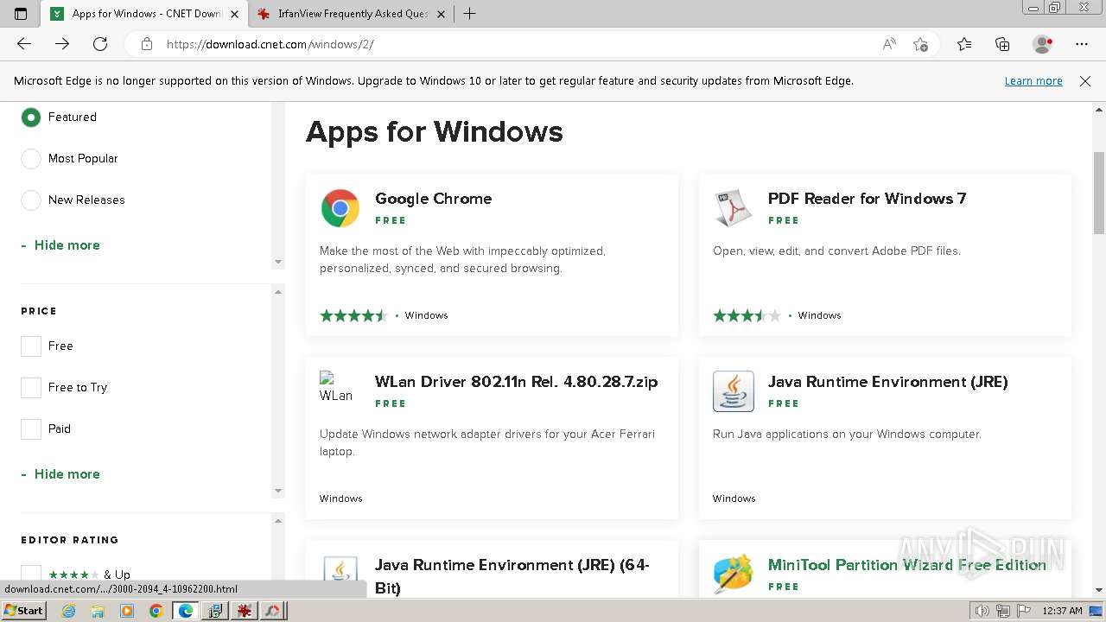Open IrfanView taskbar button
Image resolution: width=1106 pixels, height=622 pixels.
(245, 611)
